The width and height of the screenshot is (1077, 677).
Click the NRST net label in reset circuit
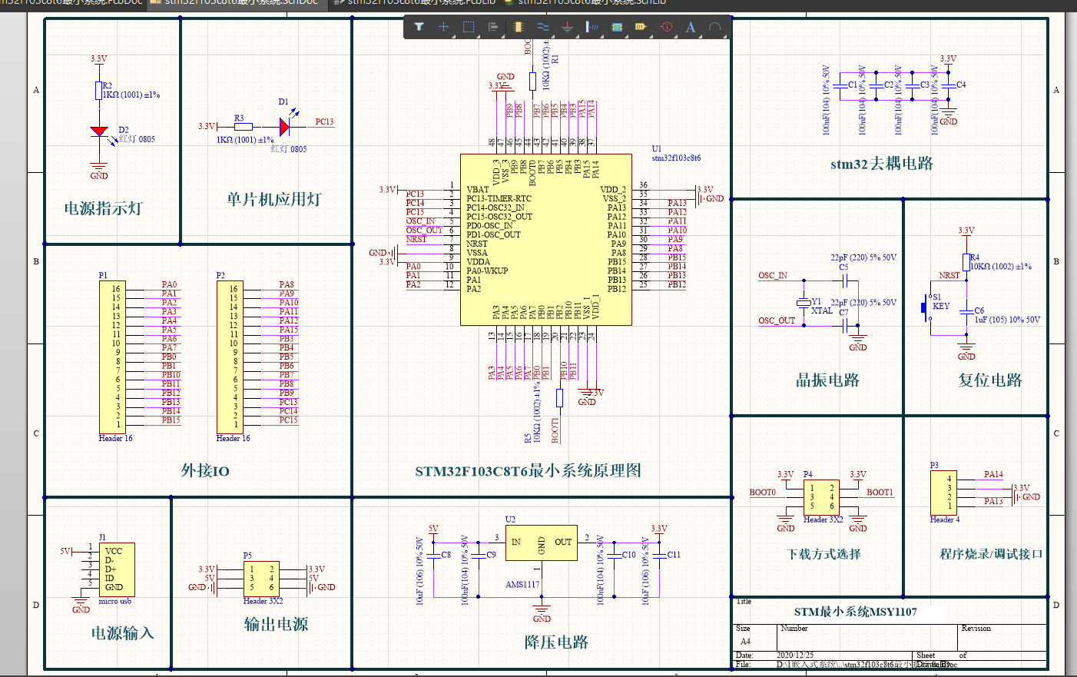pos(949,275)
